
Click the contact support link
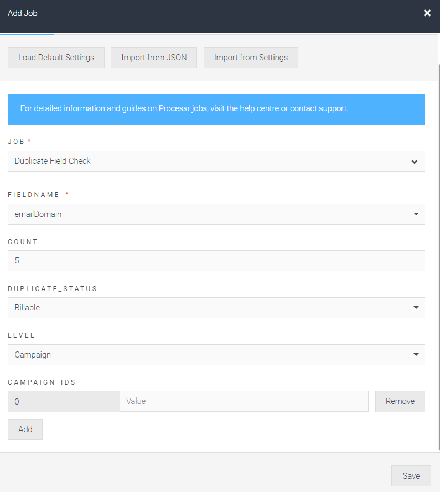click(x=318, y=108)
